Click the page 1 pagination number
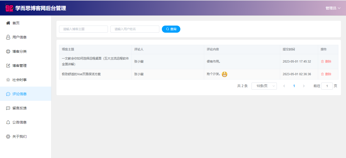The image size is (346, 158). coord(294,86)
